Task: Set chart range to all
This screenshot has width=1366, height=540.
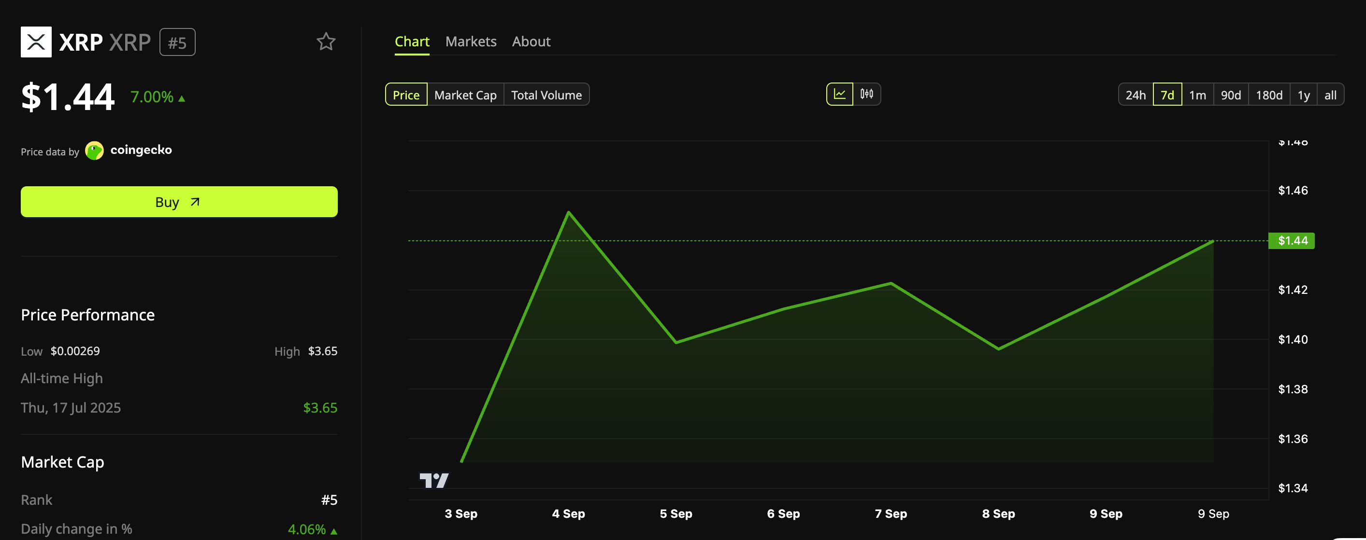Action: [1330, 95]
